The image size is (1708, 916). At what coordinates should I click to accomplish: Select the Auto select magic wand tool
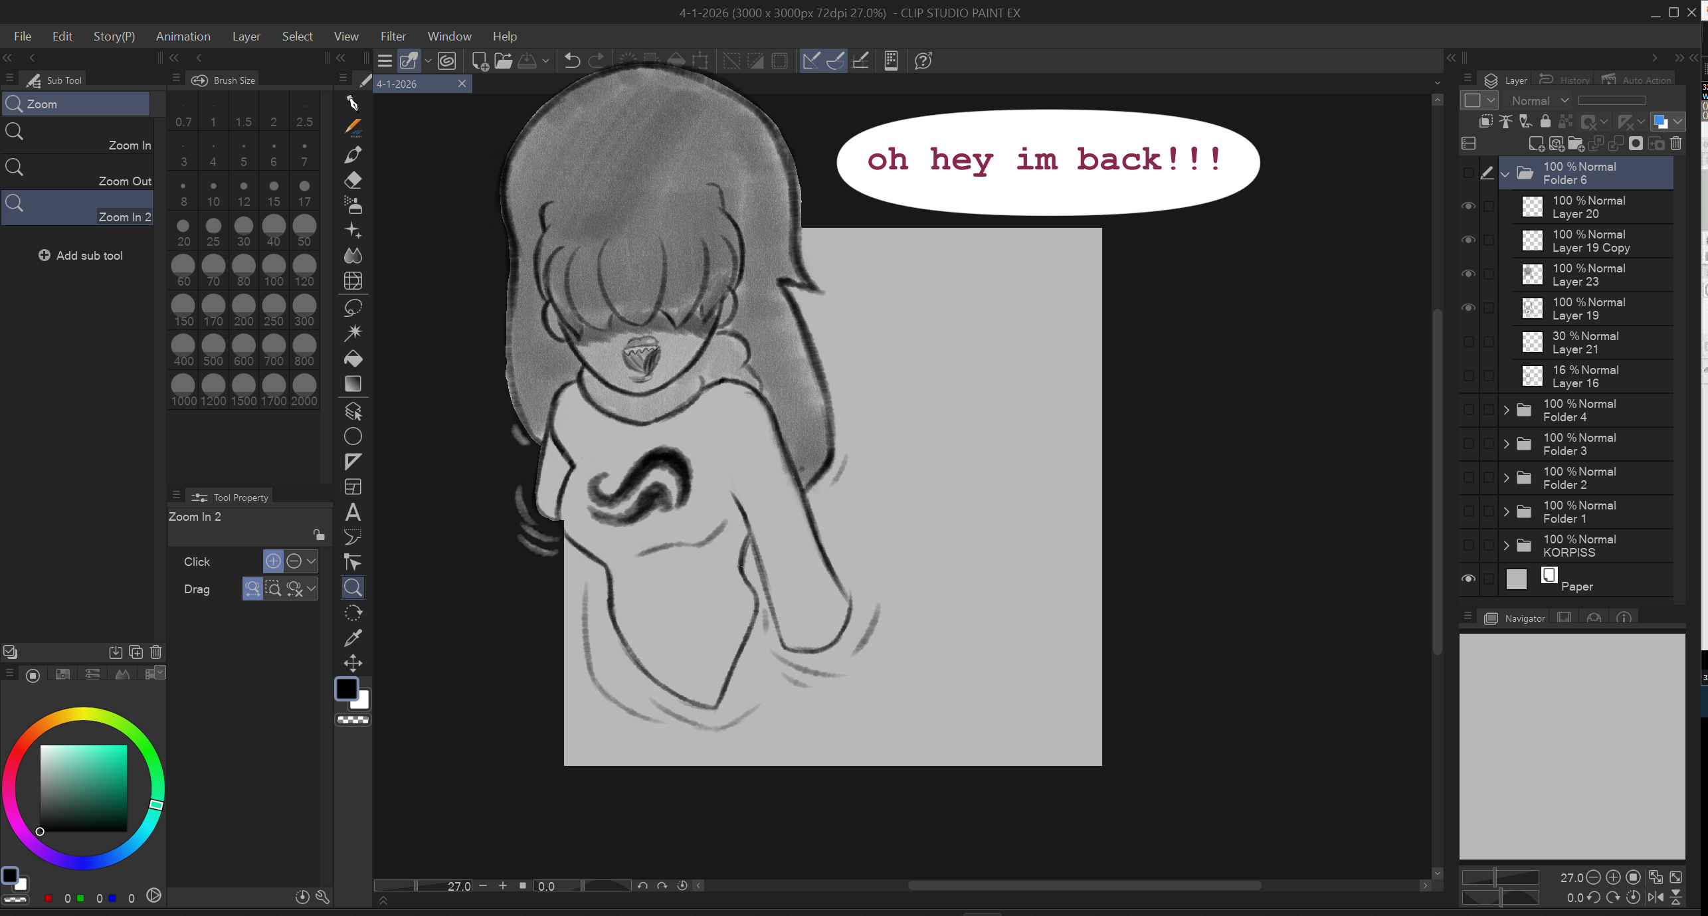pyautogui.click(x=353, y=332)
